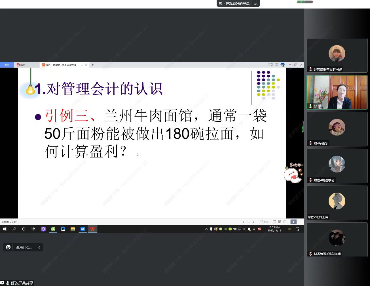Open Windows Start menu
This screenshot has width=370, height=286.
pos(5,229)
